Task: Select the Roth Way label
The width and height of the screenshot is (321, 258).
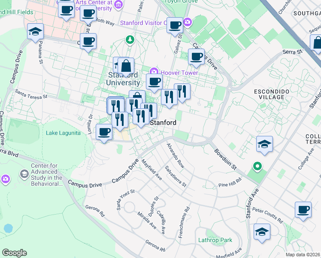Action: pyautogui.click(x=105, y=22)
